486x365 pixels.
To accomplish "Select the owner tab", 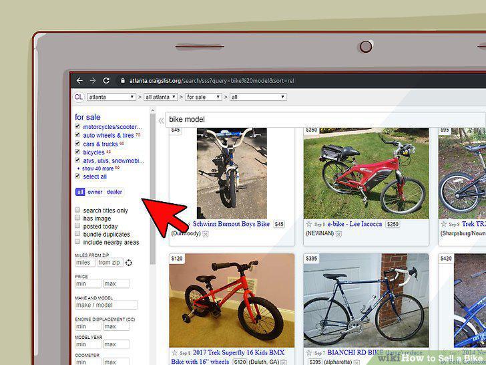I will coord(95,192).
